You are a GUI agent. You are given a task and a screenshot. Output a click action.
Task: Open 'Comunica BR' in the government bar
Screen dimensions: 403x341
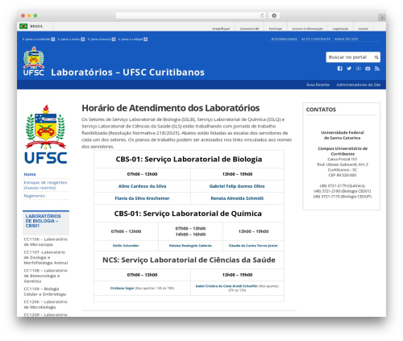(x=249, y=29)
